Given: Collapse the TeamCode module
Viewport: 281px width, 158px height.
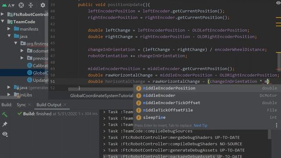Looking at the screenshot, I should point(3,22).
